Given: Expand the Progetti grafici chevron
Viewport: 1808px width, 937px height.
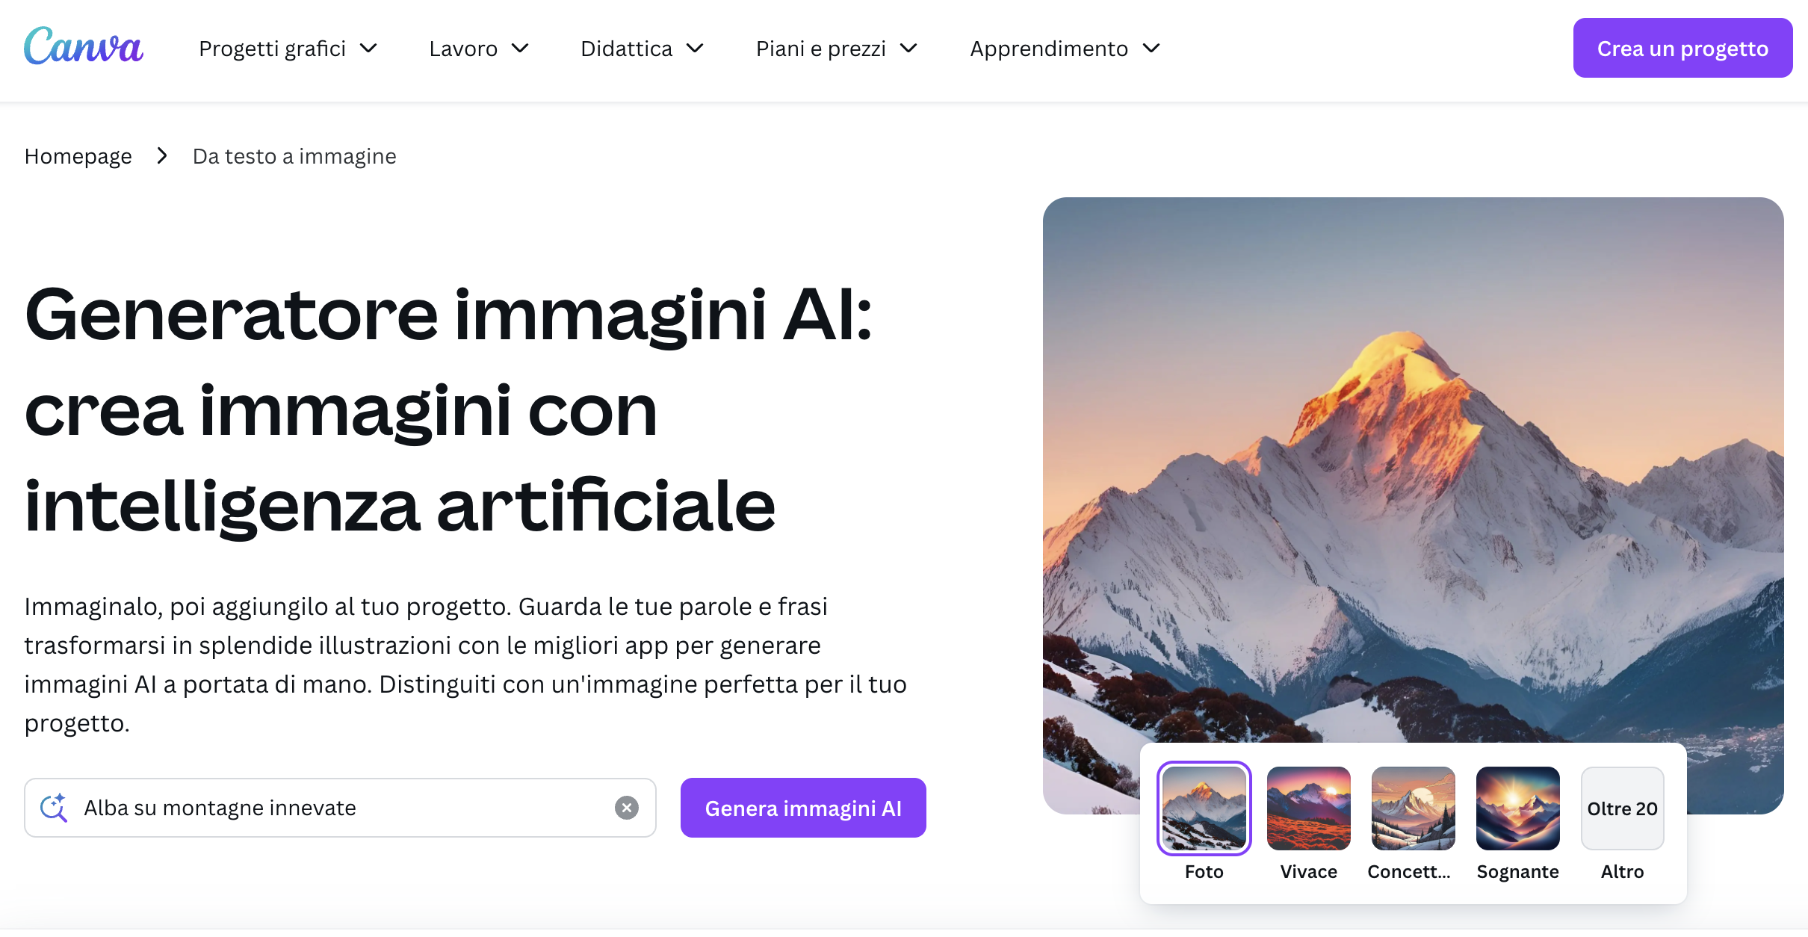Looking at the screenshot, I should tap(368, 49).
